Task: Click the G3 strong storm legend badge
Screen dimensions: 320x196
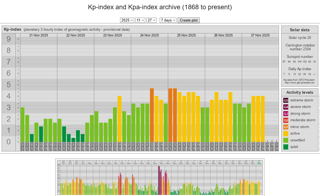Action: (286, 114)
